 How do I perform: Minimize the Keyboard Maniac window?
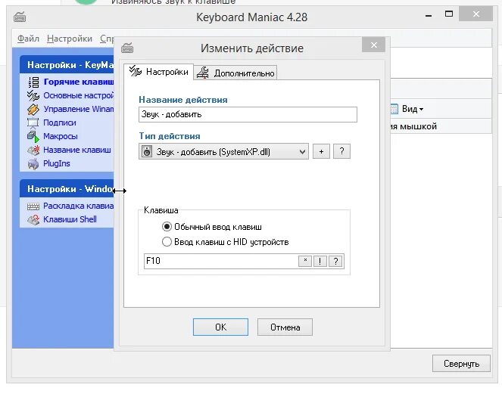[429, 14]
